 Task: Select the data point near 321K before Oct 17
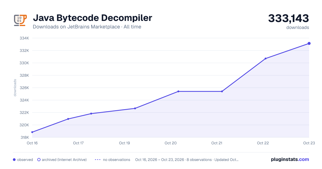pos(68,119)
